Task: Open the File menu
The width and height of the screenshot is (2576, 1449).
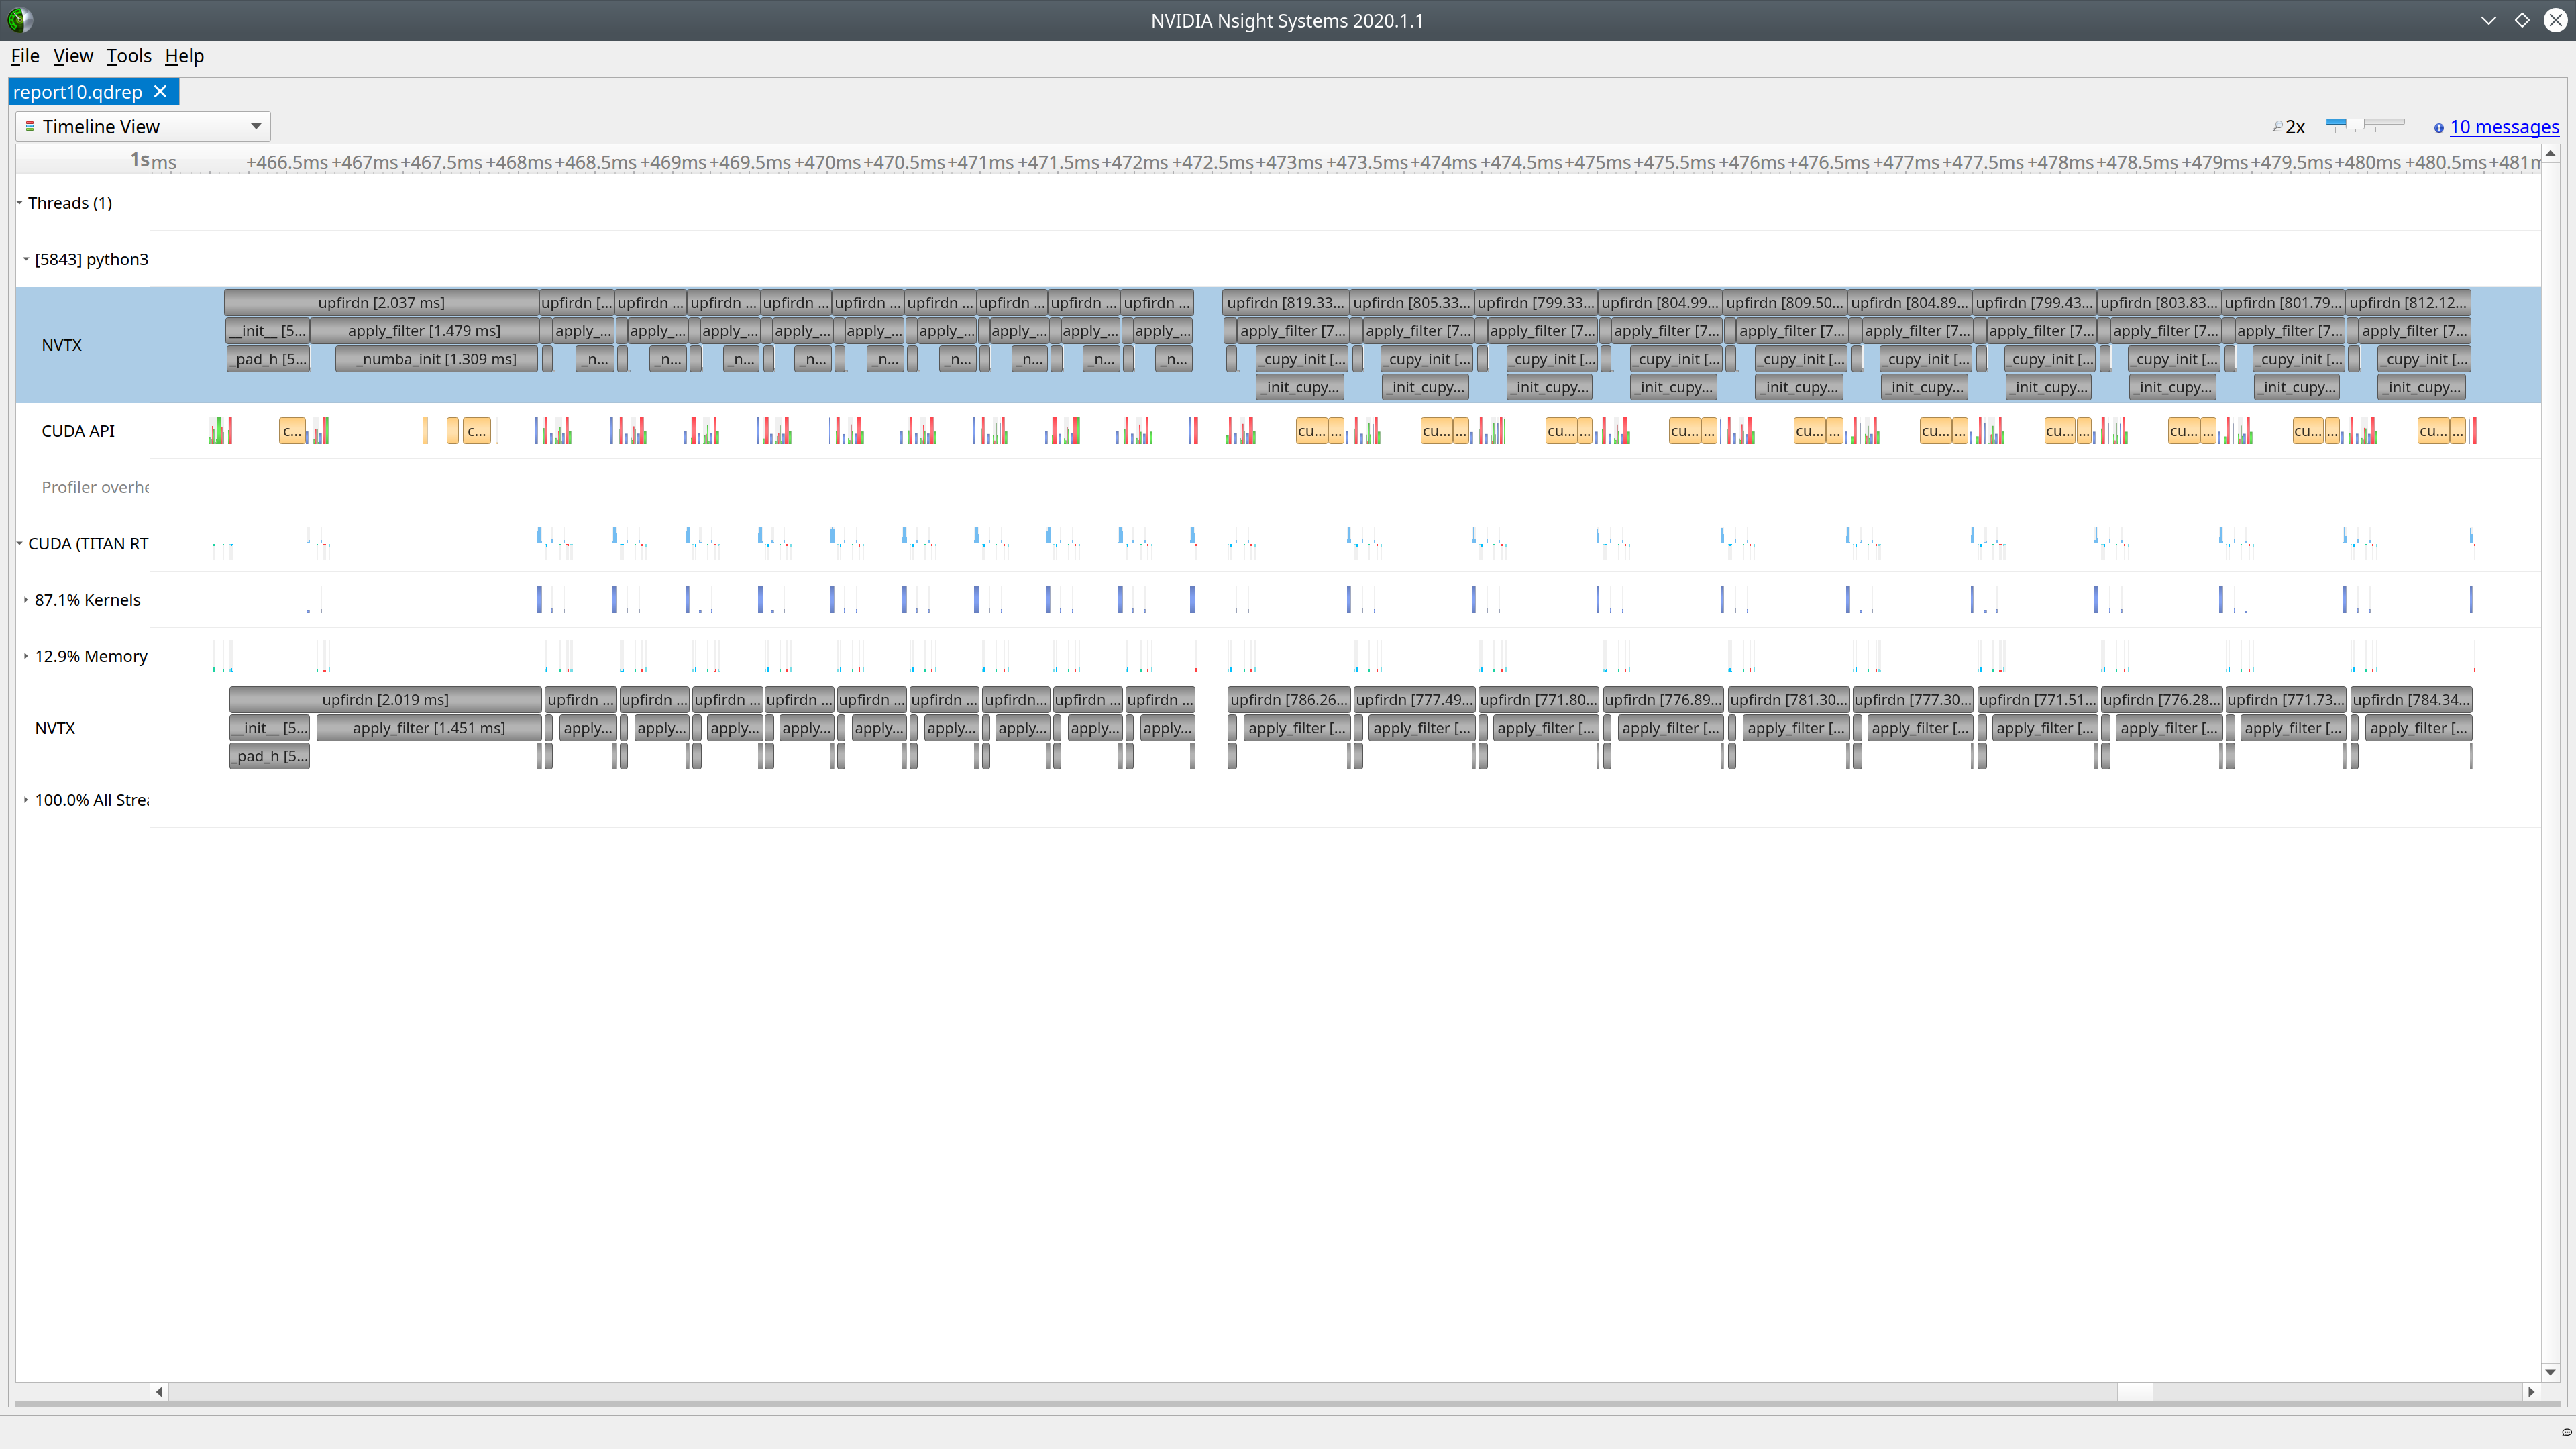Action: click(x=24, y=56)
